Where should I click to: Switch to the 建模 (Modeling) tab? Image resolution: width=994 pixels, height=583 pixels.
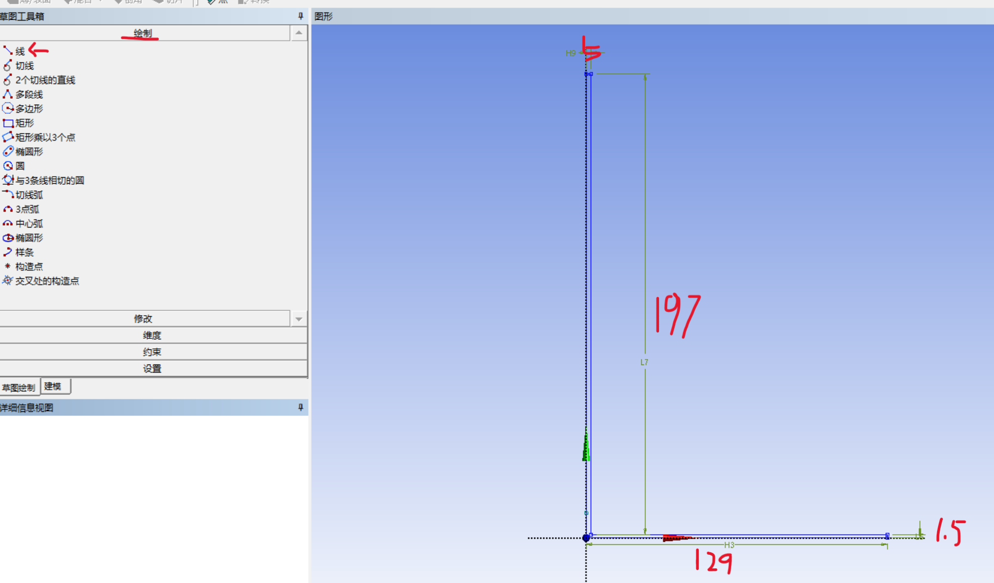click(x=55, y=387)
